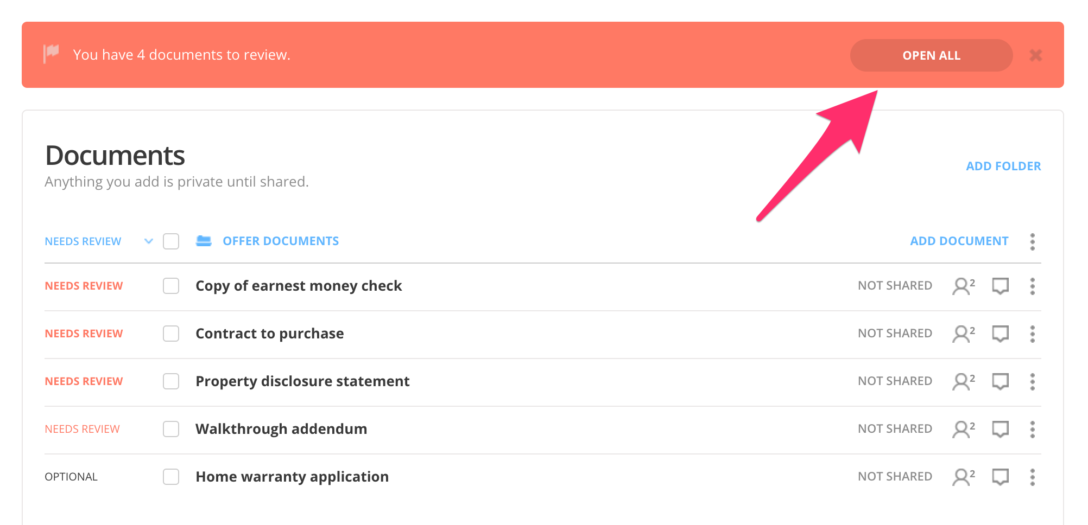View people on Copy of earnest money check

[x=963, y=286]
